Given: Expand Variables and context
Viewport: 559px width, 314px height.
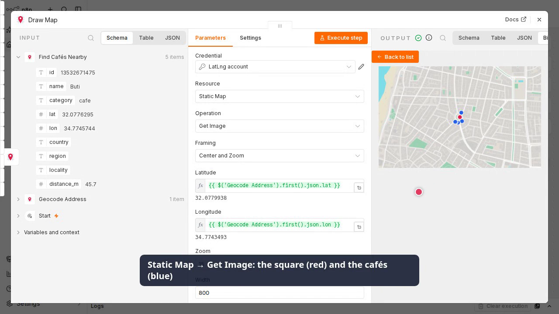Looking at the screenshot, I should (18, 232).
